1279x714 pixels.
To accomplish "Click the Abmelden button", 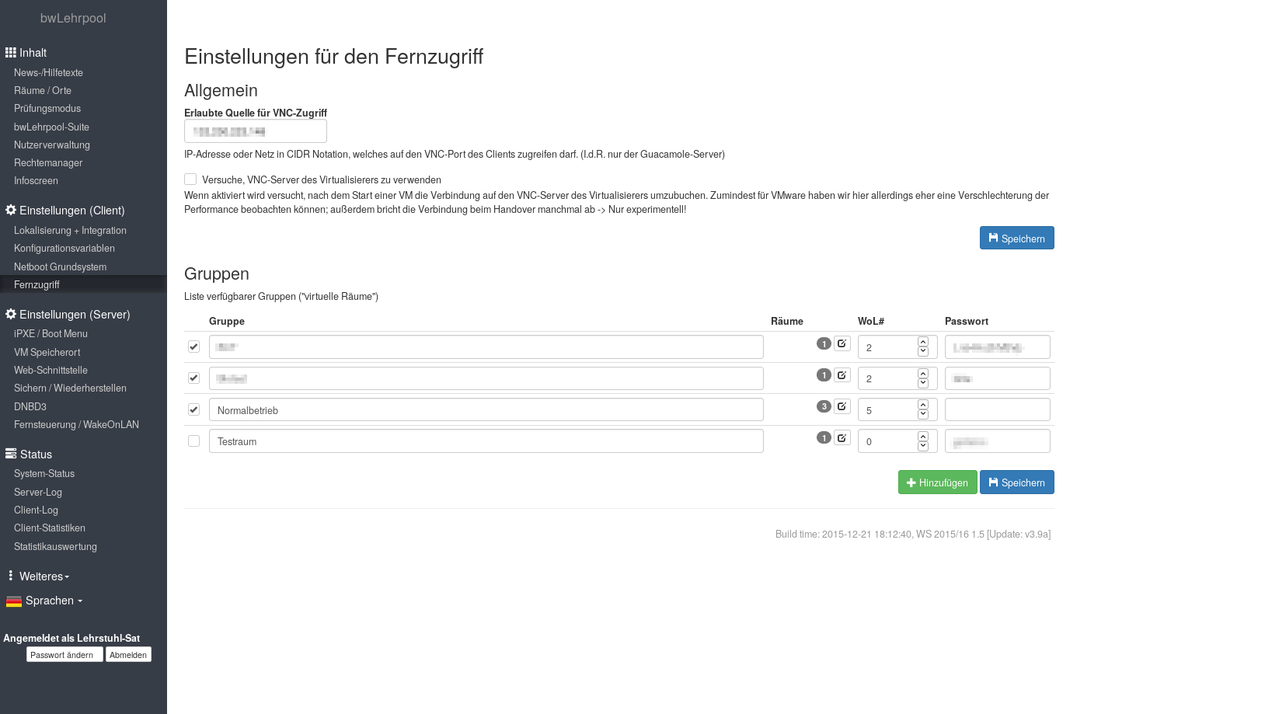I will pyautogui.click(x=128, y=655).
